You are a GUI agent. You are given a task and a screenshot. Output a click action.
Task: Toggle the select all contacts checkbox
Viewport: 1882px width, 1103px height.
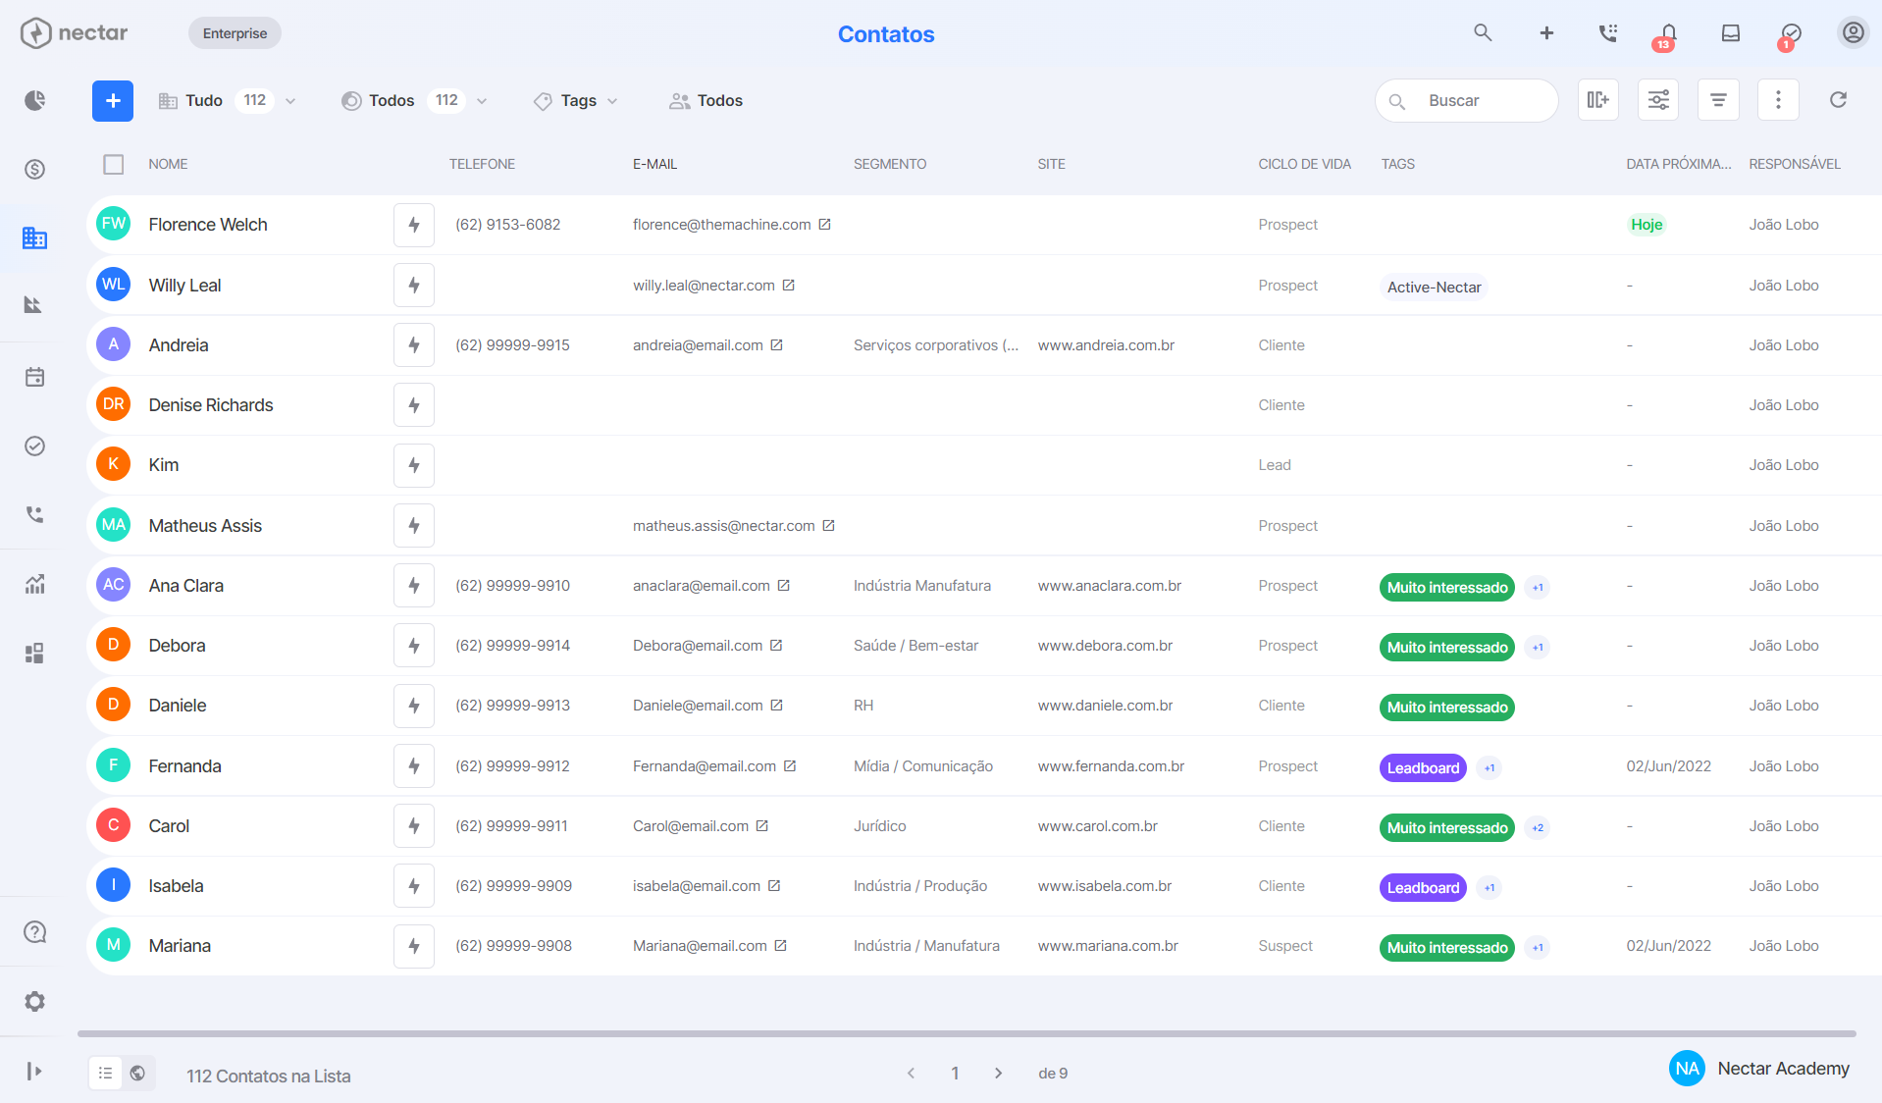(114, 164)
